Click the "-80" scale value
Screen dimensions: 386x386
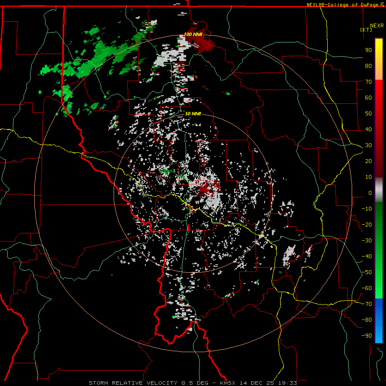click(x=367, y=320)
